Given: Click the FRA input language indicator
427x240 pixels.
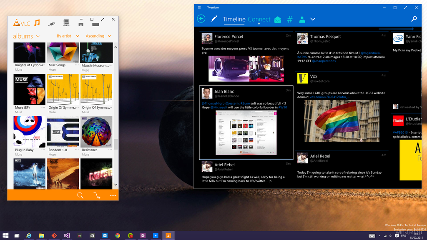Looking at the screenshot, I should (404, 236).
